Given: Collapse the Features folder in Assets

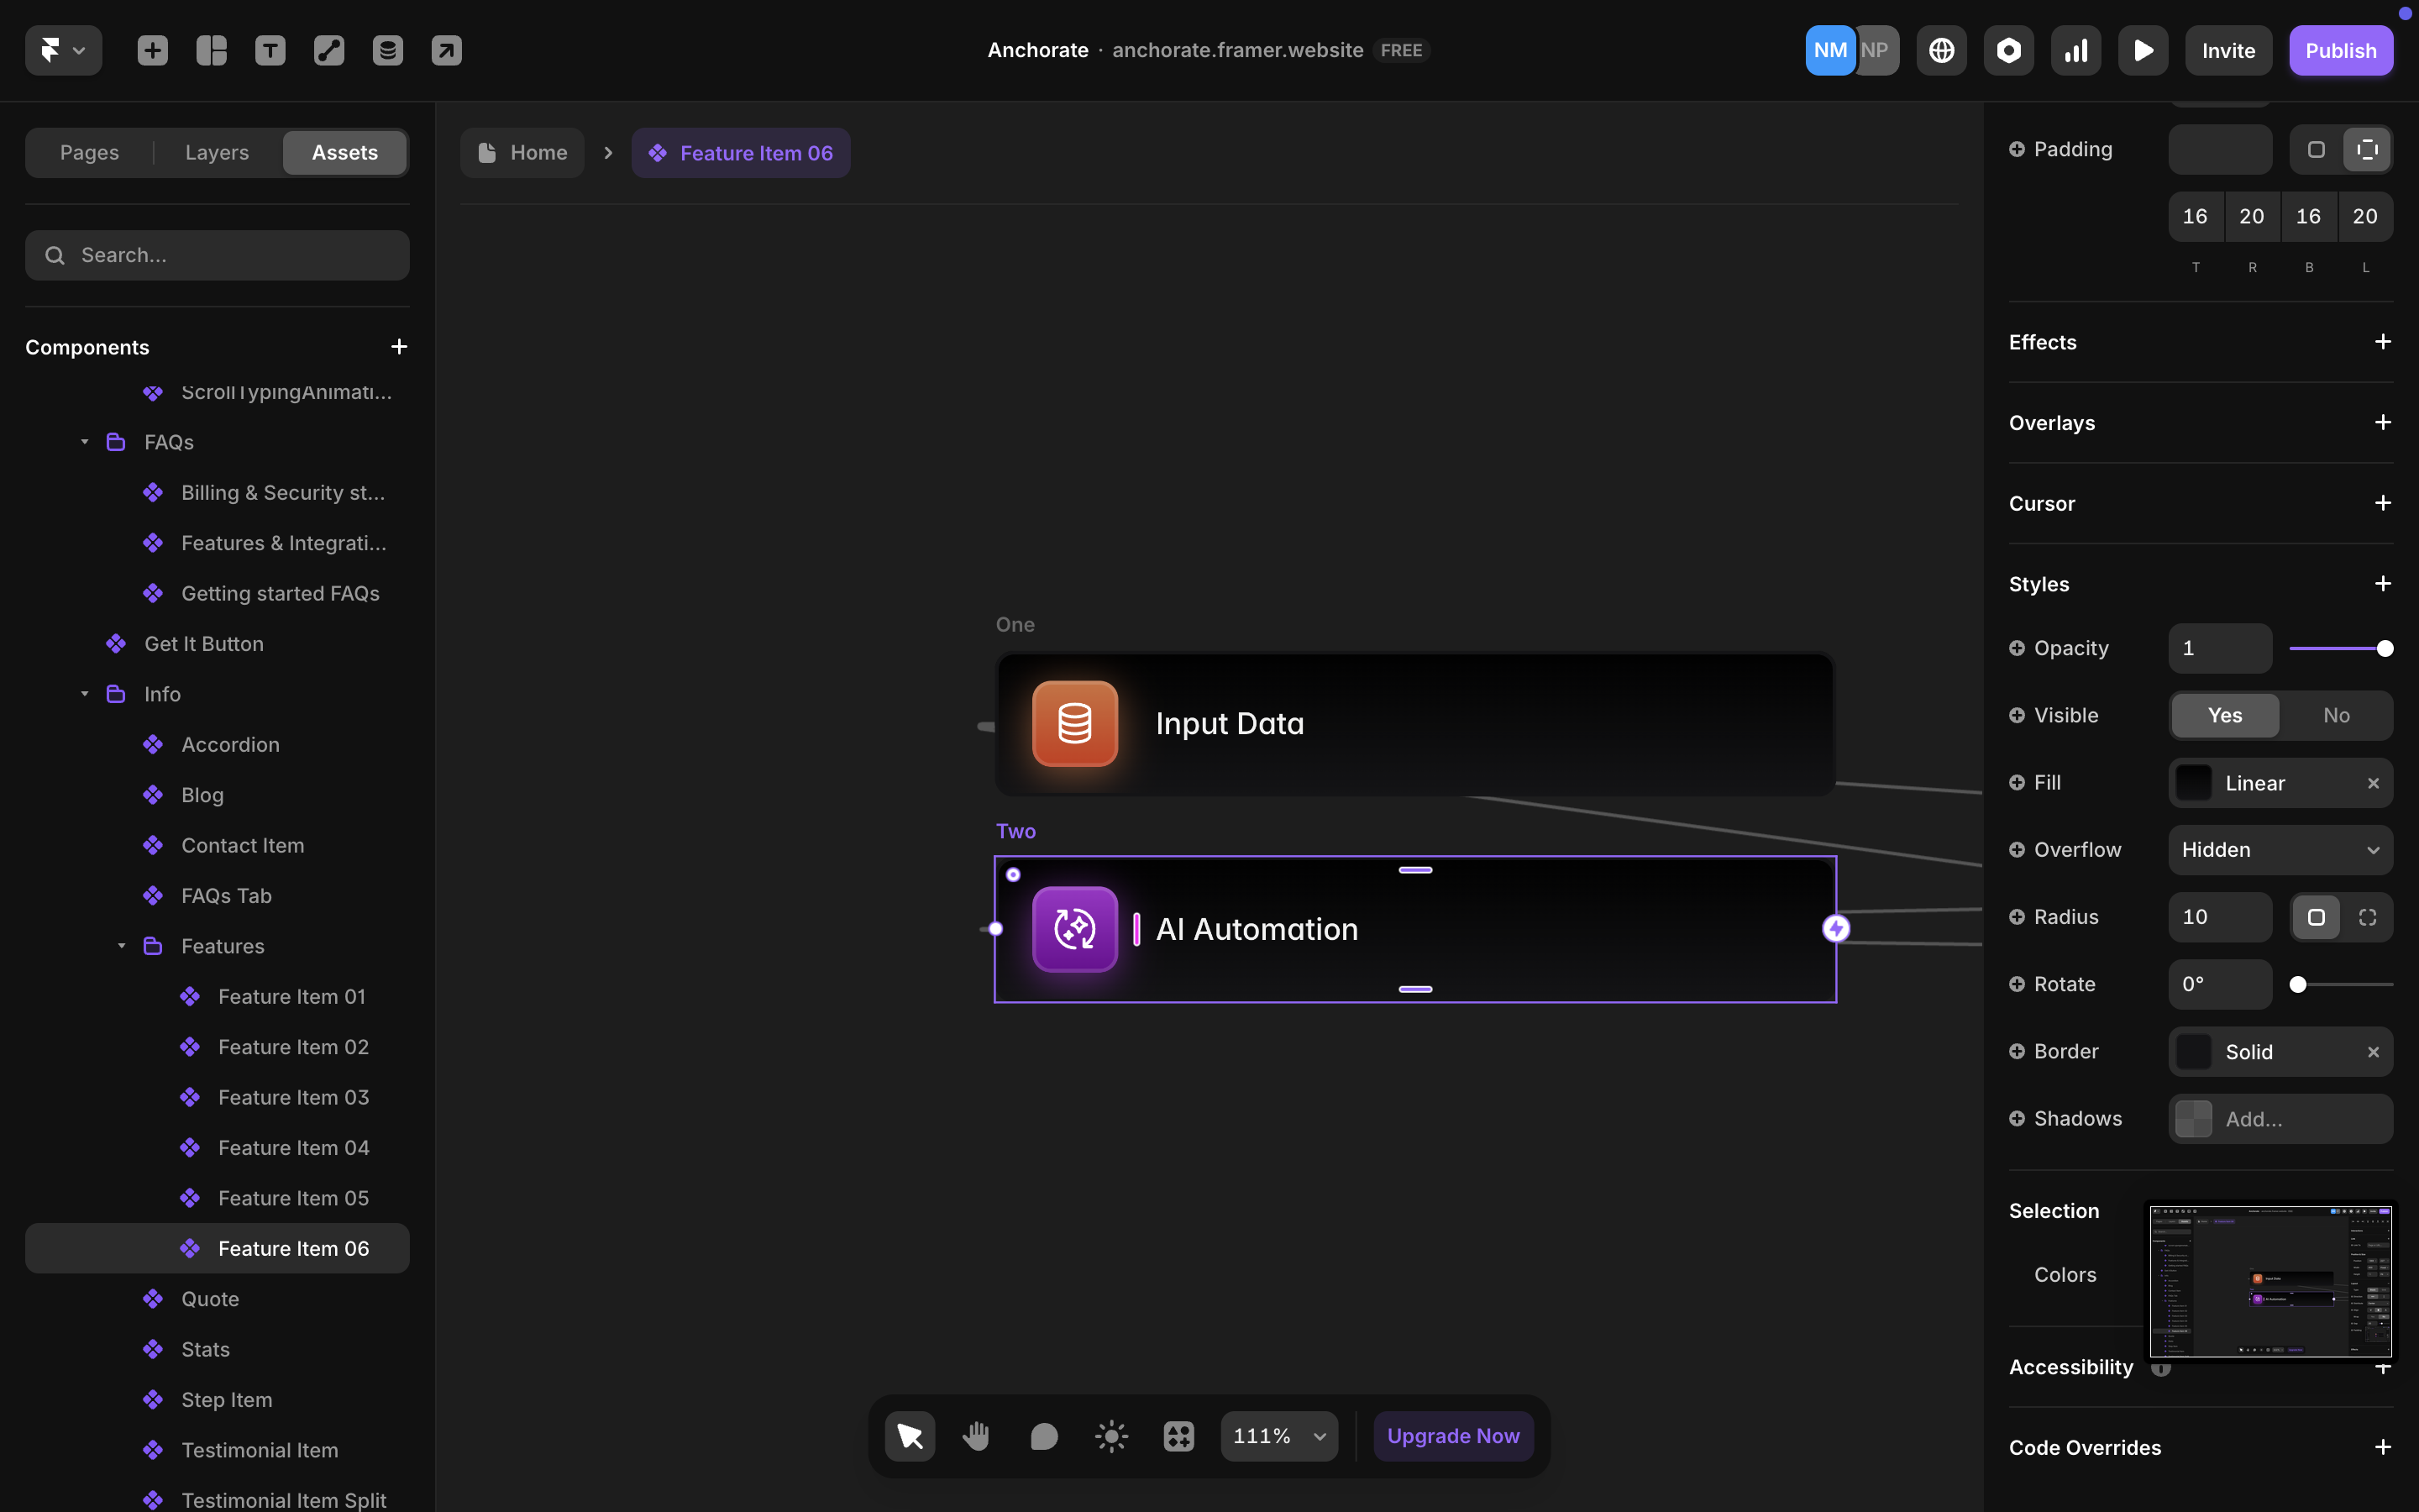Looking at the screenshot, I should click(x=122, y=946).
